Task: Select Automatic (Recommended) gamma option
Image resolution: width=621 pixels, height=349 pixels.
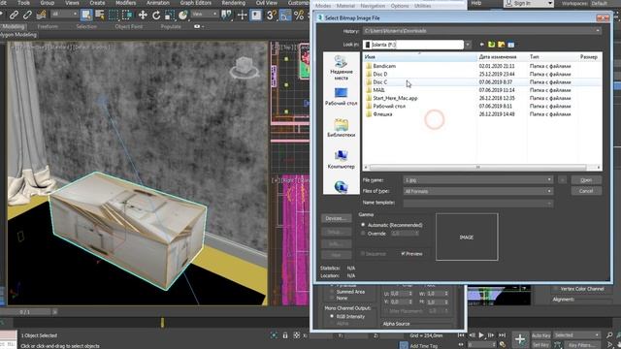Action: tap(363, 225)
